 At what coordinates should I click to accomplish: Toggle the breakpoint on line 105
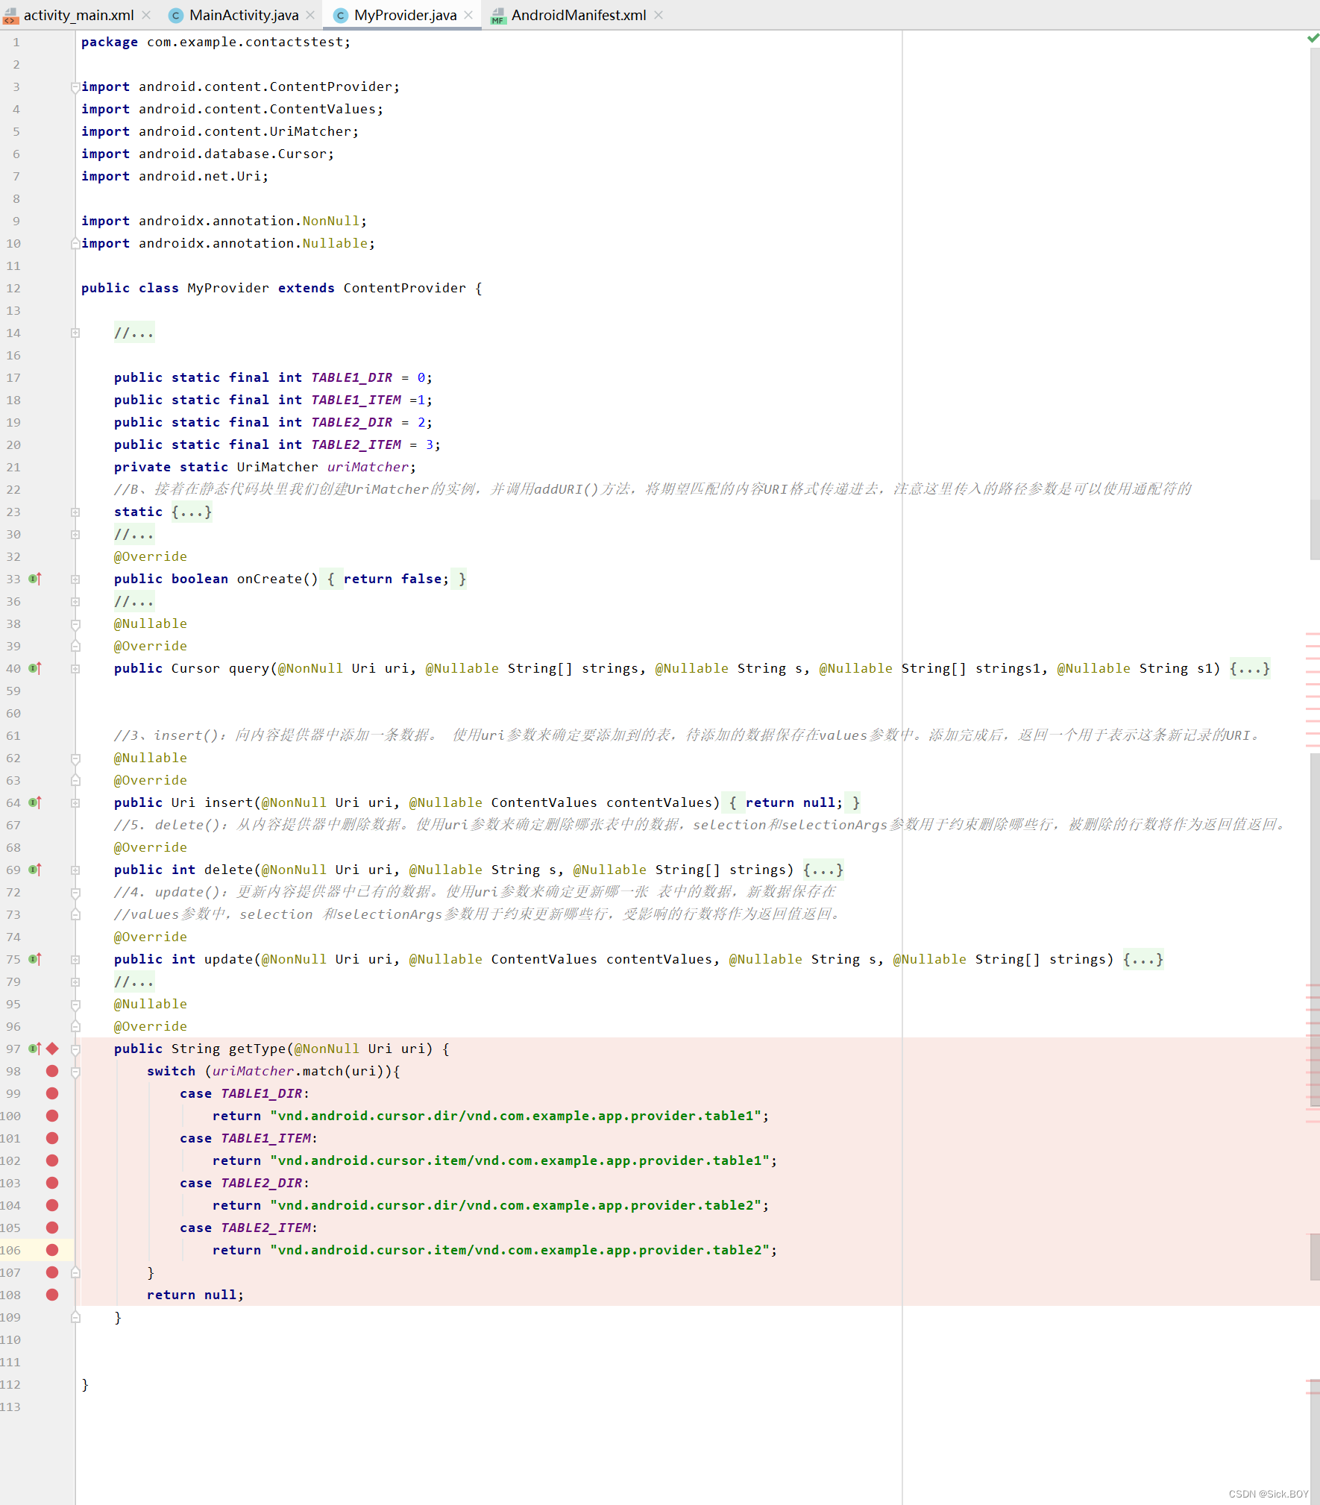click(x=52, y=1228)
